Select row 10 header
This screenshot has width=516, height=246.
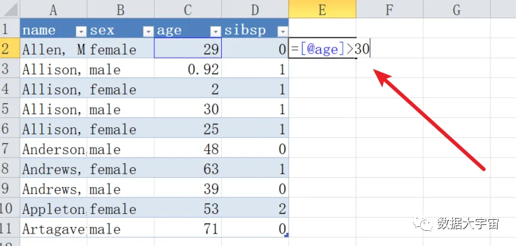click(10, 207)
